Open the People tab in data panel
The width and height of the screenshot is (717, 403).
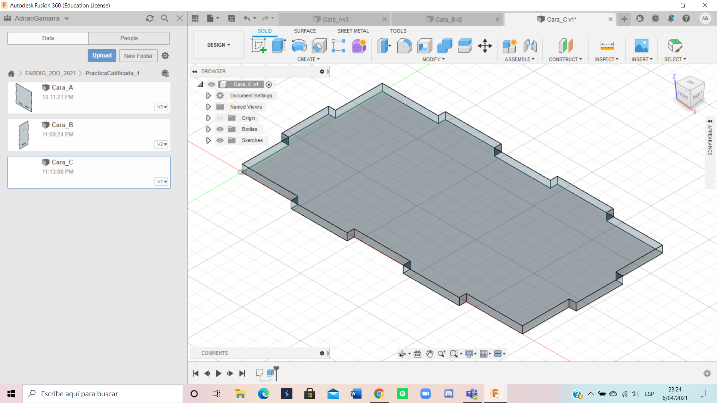pyautogui.click(x=129, y=38)
